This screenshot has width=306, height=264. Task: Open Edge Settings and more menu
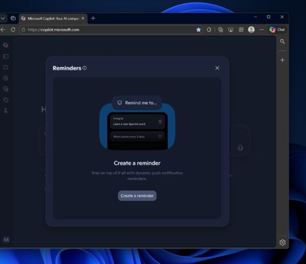[x=261, y=30]
